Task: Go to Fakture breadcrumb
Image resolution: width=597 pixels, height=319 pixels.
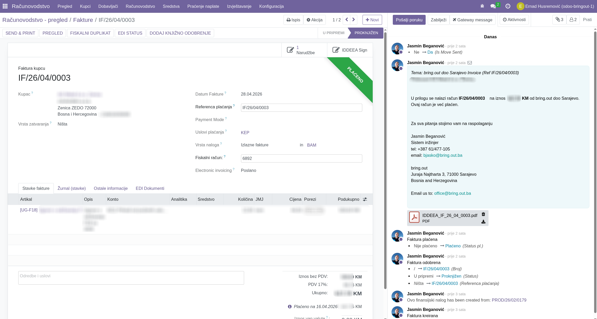Action: [x=83, y=20]
